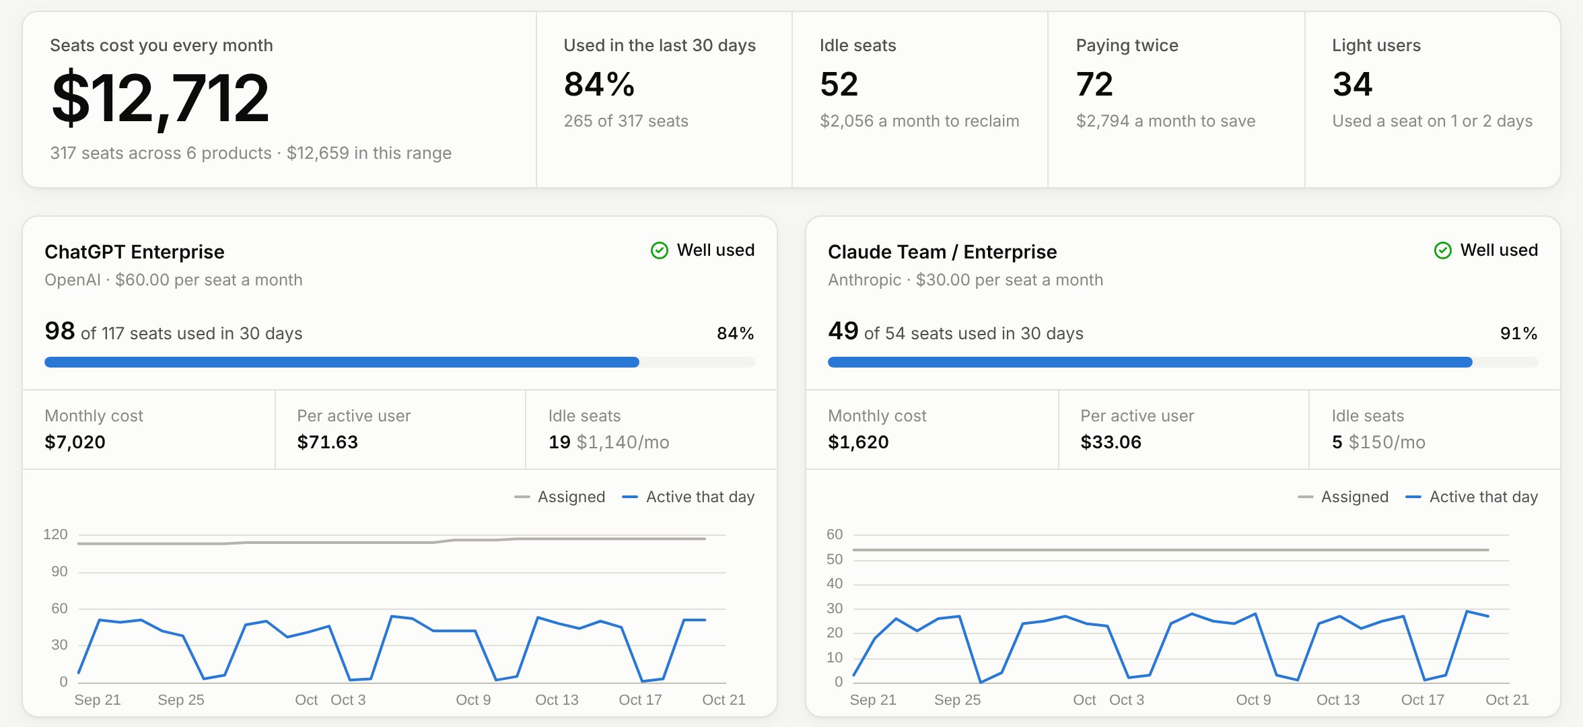Screen dimensions: 1583x727
Task: Toggle Active that day legend in Claude chart
Action: 1472,497
